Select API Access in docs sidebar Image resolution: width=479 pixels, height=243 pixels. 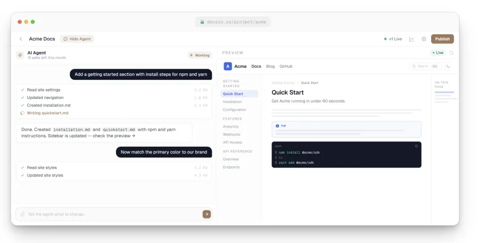click(x=232, y=143)
